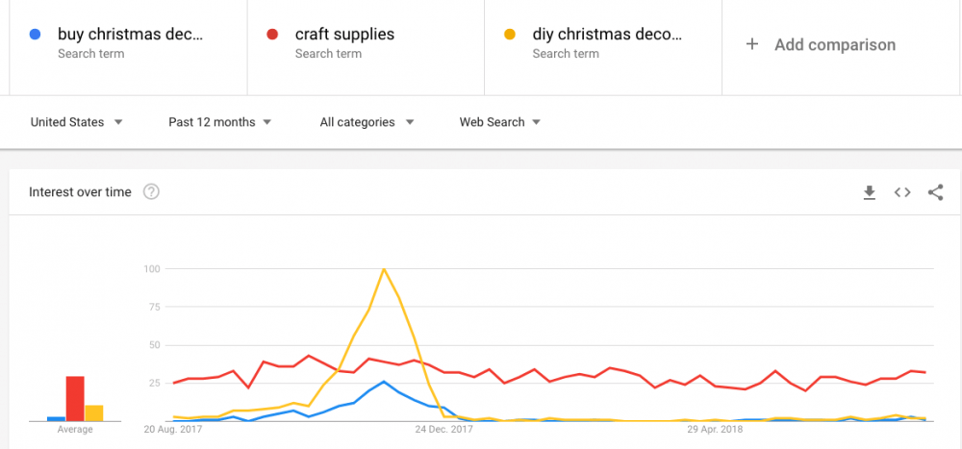Open the United States region dropdown
This screenshot has height=449, width=962.
click(77, 122)
